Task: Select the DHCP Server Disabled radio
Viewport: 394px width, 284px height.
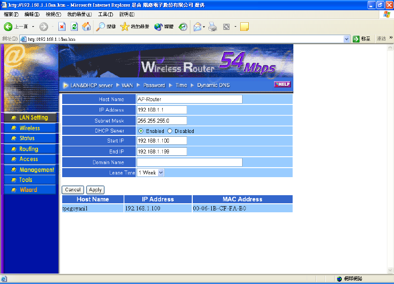Action: [170, 131]
